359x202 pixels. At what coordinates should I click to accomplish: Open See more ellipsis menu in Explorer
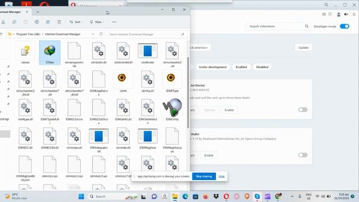(114, 22)
